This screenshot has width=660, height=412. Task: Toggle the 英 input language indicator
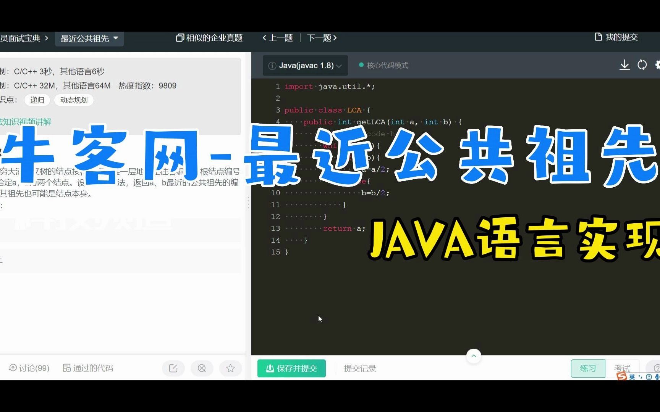coord(632,377)
